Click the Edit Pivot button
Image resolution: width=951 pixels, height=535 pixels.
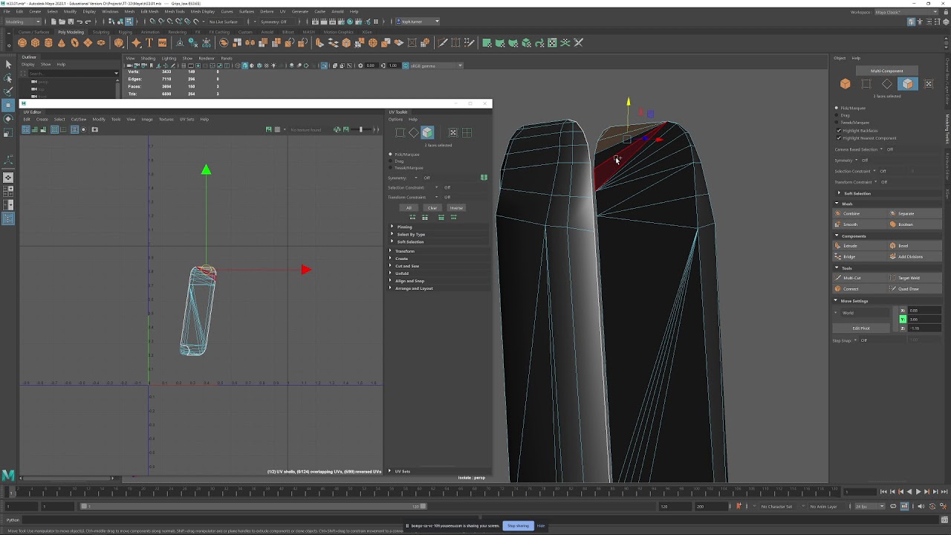[x=860, y=328]
